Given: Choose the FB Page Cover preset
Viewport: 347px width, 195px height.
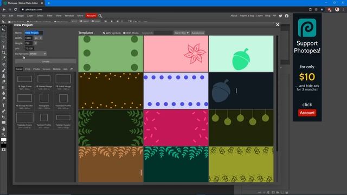Looking at the screenshot, I should coord(24,82).
